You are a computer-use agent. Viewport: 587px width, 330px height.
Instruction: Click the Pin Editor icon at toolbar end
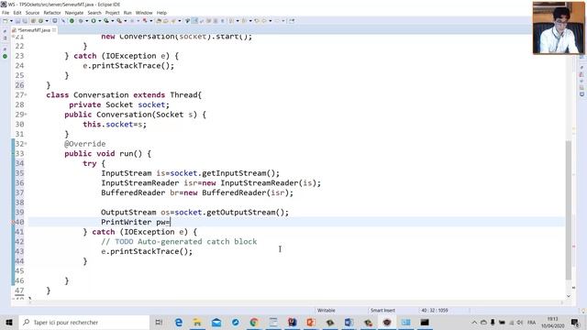[292, 21]
